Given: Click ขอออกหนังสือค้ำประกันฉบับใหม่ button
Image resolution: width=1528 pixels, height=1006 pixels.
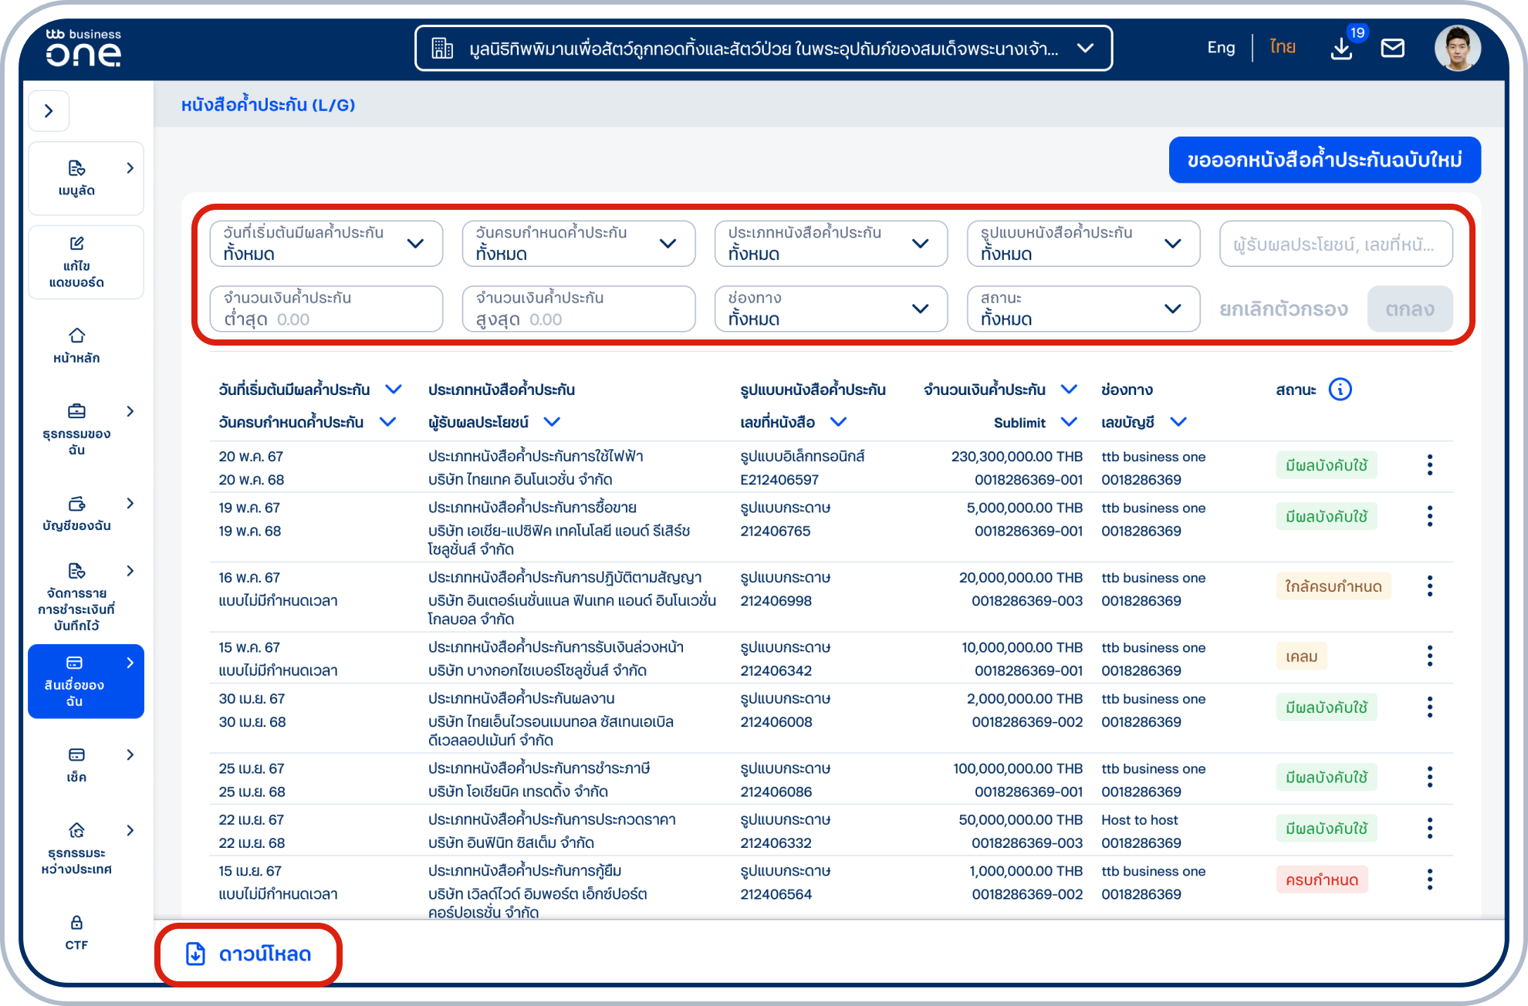Looking at the screenshot, I should click(x=1324, y=160).
